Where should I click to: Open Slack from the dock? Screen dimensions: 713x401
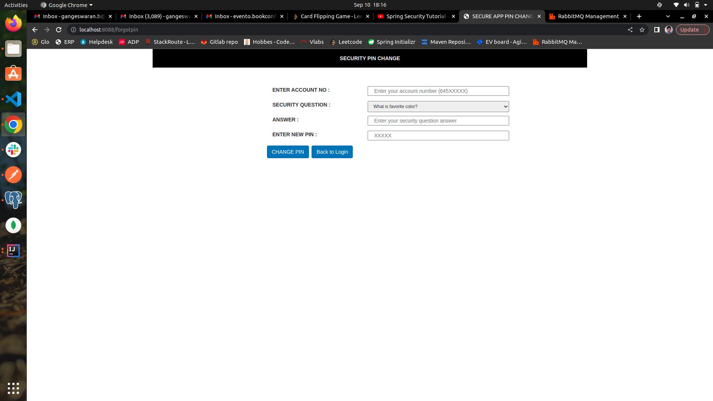13,150
